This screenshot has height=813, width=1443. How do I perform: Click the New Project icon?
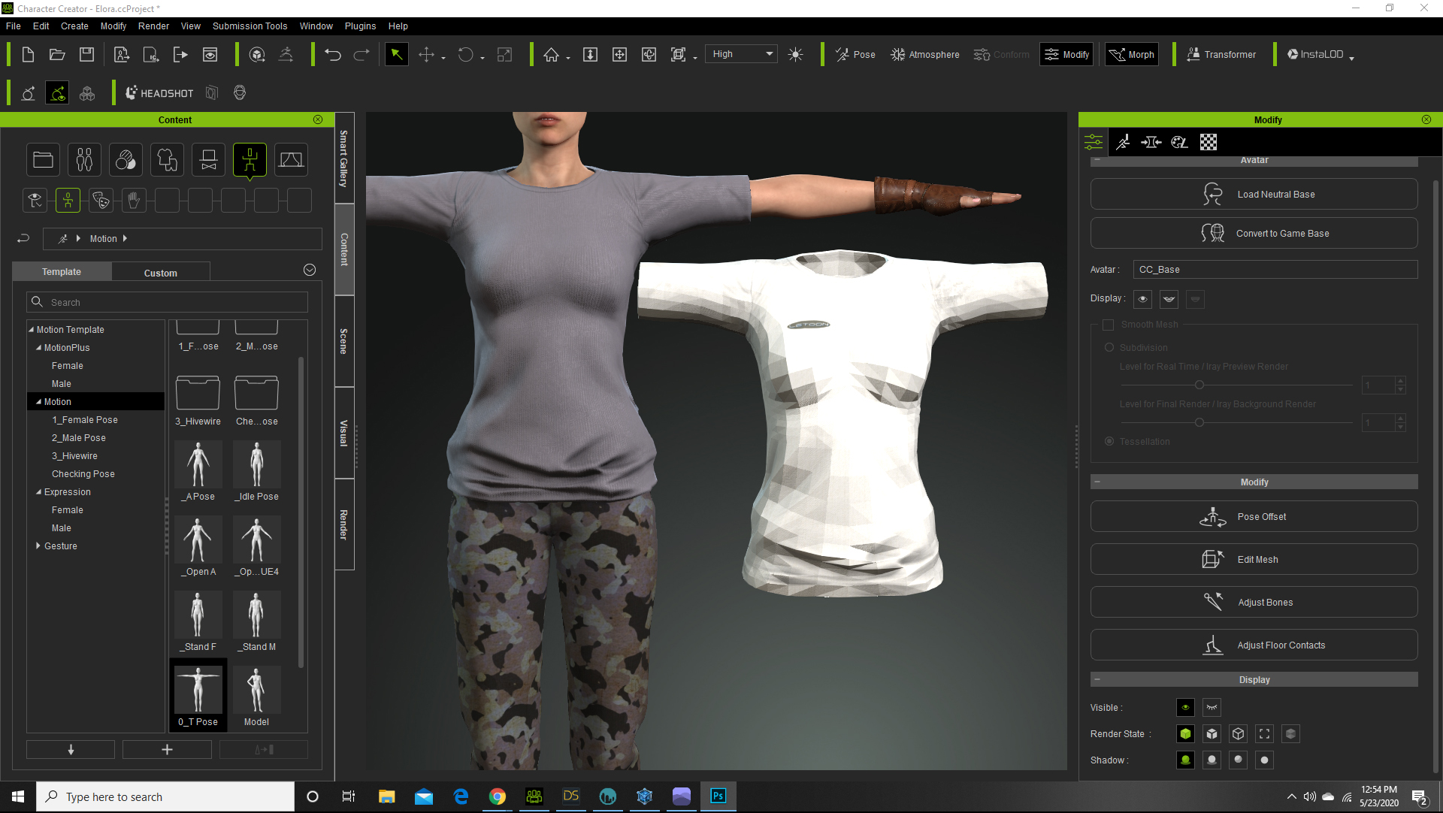28,54
